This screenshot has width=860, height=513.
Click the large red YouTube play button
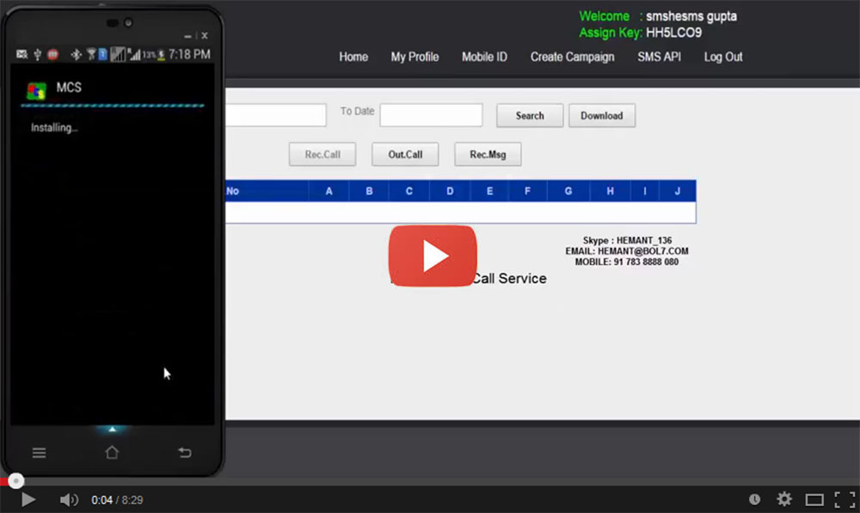tap(433, 256)
